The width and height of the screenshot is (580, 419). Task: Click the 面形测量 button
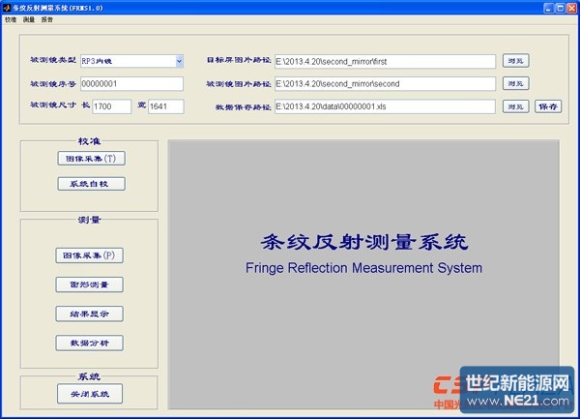(90, 284)
